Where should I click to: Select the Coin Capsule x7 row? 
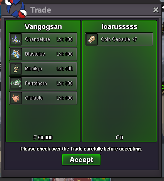119,39
